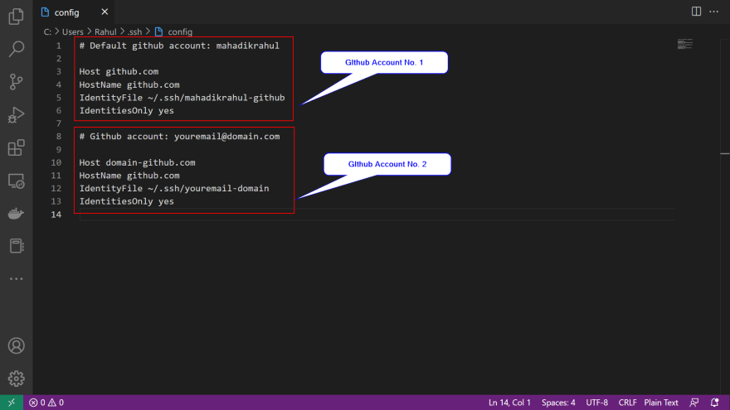Change language mode Plain Text

[x=661, y=403]
